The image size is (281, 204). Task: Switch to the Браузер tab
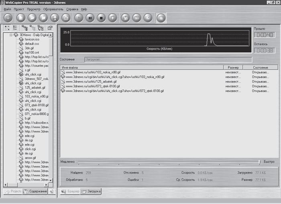[70, 191]
